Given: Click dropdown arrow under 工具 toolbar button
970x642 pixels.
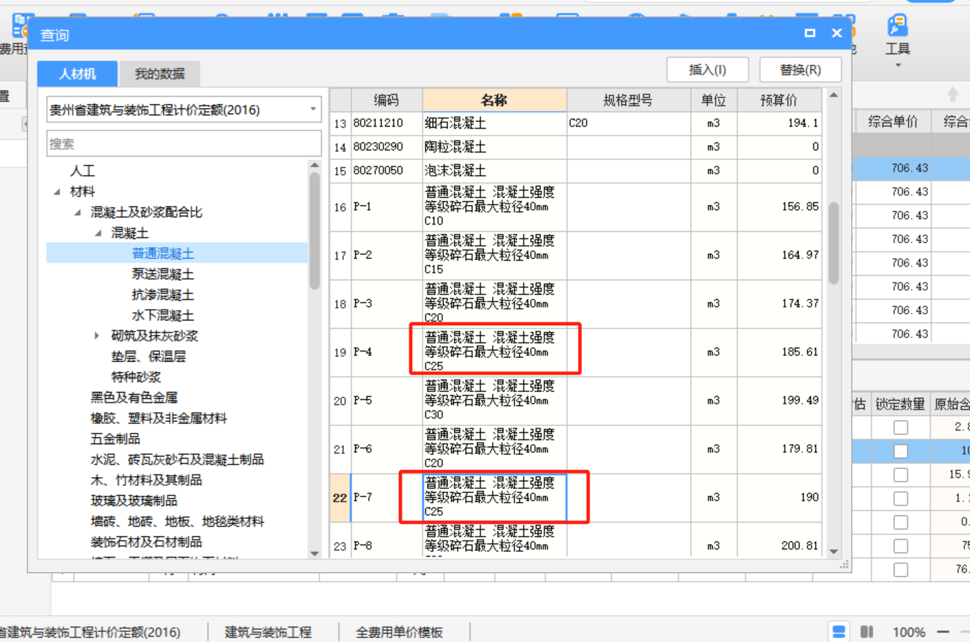Looking at the screenshot, I should click(898, 66).
